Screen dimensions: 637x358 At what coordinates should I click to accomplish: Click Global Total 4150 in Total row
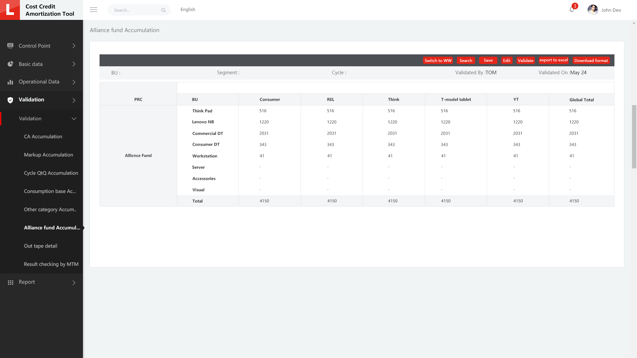[x=574, y=201]
